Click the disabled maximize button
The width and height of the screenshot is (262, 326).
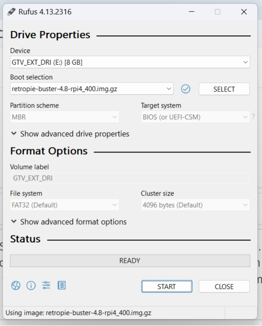(x=218, y=12)
